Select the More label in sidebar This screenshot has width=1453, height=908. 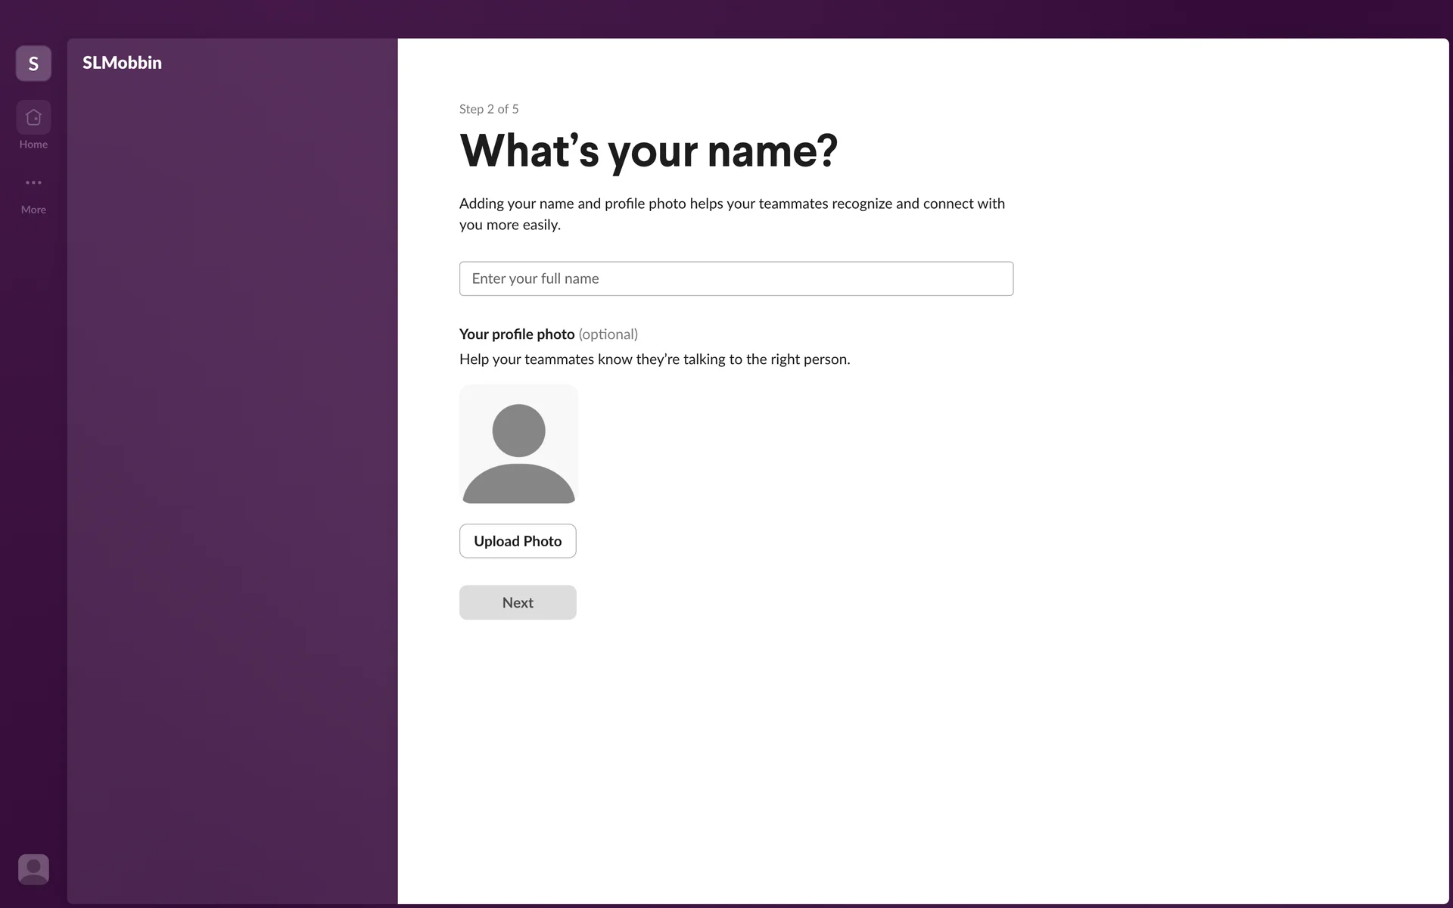pyautogui.click(x=33, y=210)
